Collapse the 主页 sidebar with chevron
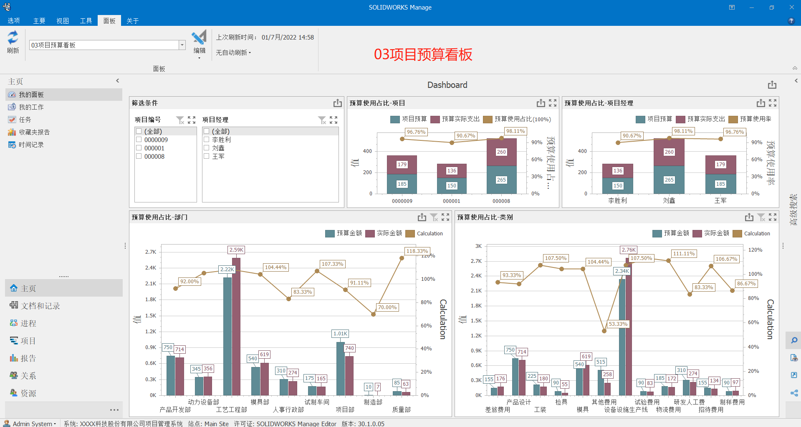 click(118, 81)
